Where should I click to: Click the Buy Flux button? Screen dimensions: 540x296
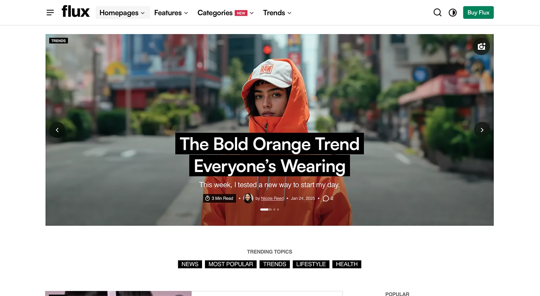478,13
